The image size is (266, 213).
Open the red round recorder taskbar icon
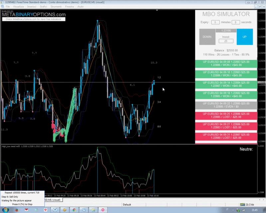pos(103,210)
